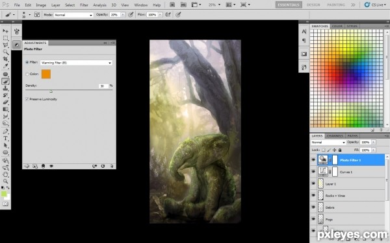Hide the Rocks + Vines layer
Viewport: 390px width, 243px height.
click(313, 196)
